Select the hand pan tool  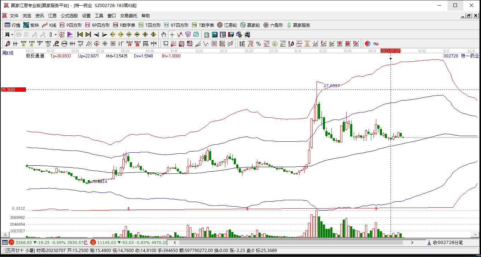(163, 35)
